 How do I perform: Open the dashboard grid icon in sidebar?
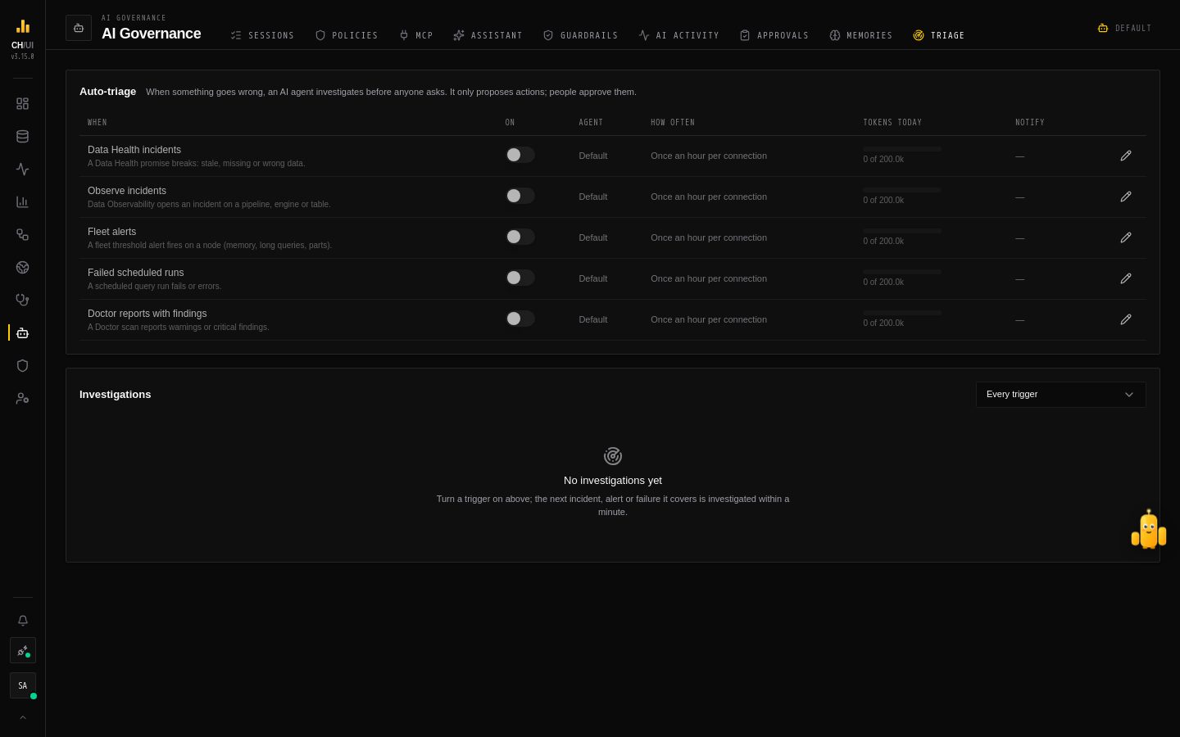(22, 104)
